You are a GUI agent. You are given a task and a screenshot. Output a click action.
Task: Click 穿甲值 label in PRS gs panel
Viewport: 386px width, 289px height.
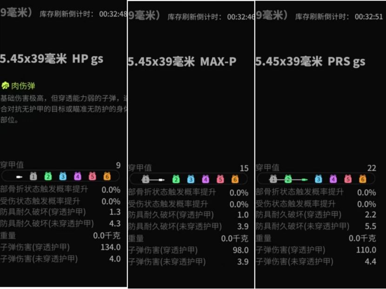267,168
